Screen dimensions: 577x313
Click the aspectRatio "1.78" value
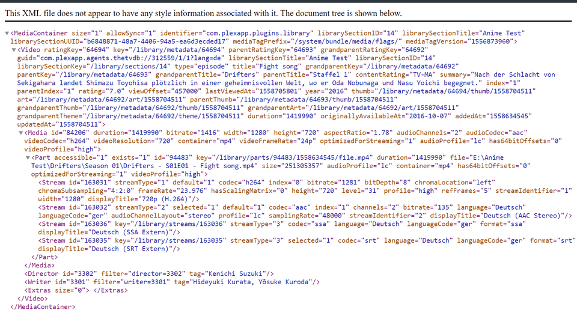click(380, 133)
